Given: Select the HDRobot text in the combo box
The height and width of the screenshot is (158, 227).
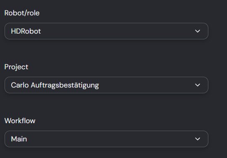Looking at the screenshot, I should (26, 32).
